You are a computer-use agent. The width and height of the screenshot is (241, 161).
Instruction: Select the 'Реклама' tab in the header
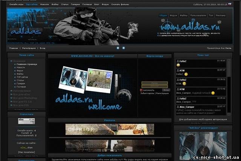coord(221,15)
